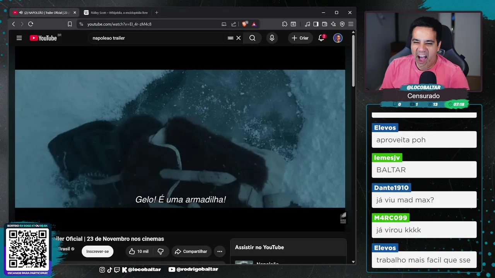Click the page scrollbar thumb
The height and width of the screenshot is (278, 495).
(x=353, y=60)
